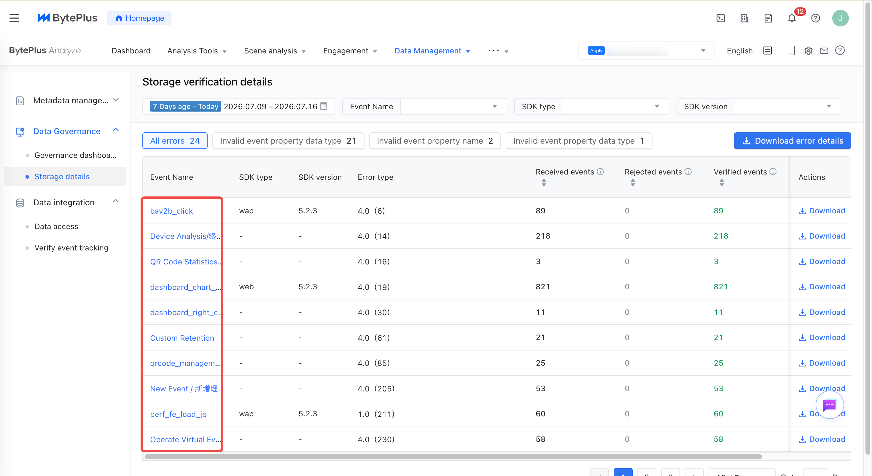Image resolution: width=872 pixels, height=476 pixels.
Task: Click the mobile device icon in Analyze bar
Action: click(791, 50)
